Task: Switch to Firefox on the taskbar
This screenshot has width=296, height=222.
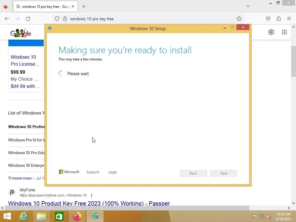Action: [77, 216]
